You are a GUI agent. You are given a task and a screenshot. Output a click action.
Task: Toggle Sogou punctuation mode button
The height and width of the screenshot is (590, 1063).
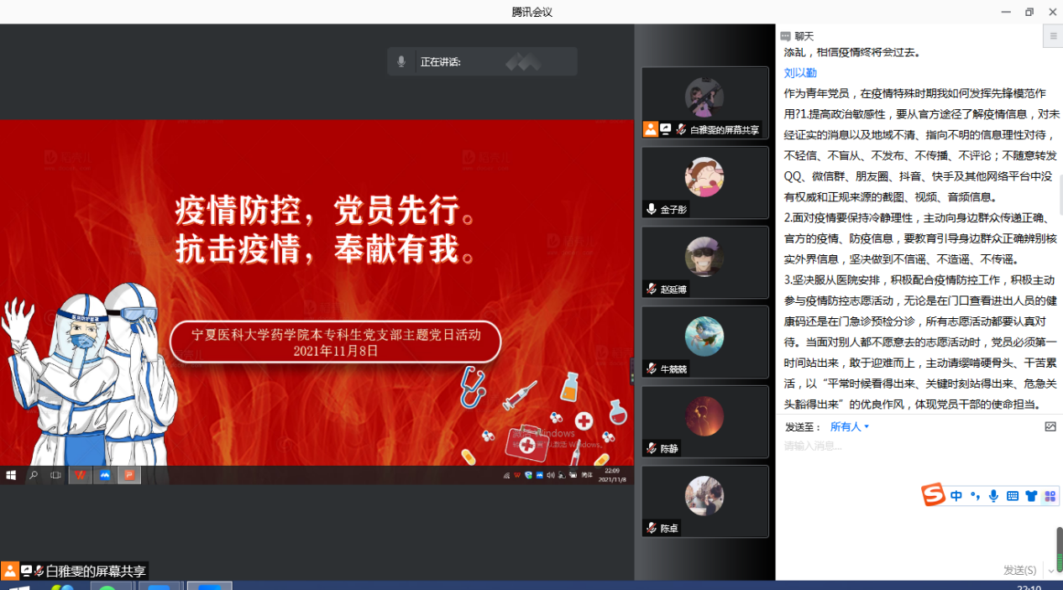975,496
